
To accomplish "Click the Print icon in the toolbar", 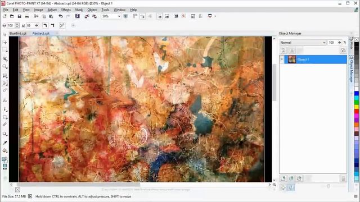I will point(27,16).
